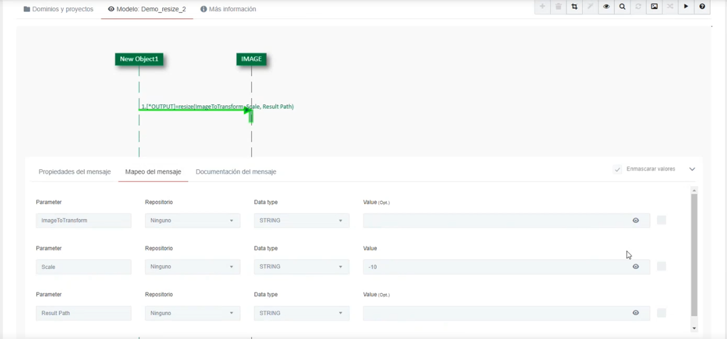
Task: Collapse the message panel with chevron
Action: click(x=692, y=169)
